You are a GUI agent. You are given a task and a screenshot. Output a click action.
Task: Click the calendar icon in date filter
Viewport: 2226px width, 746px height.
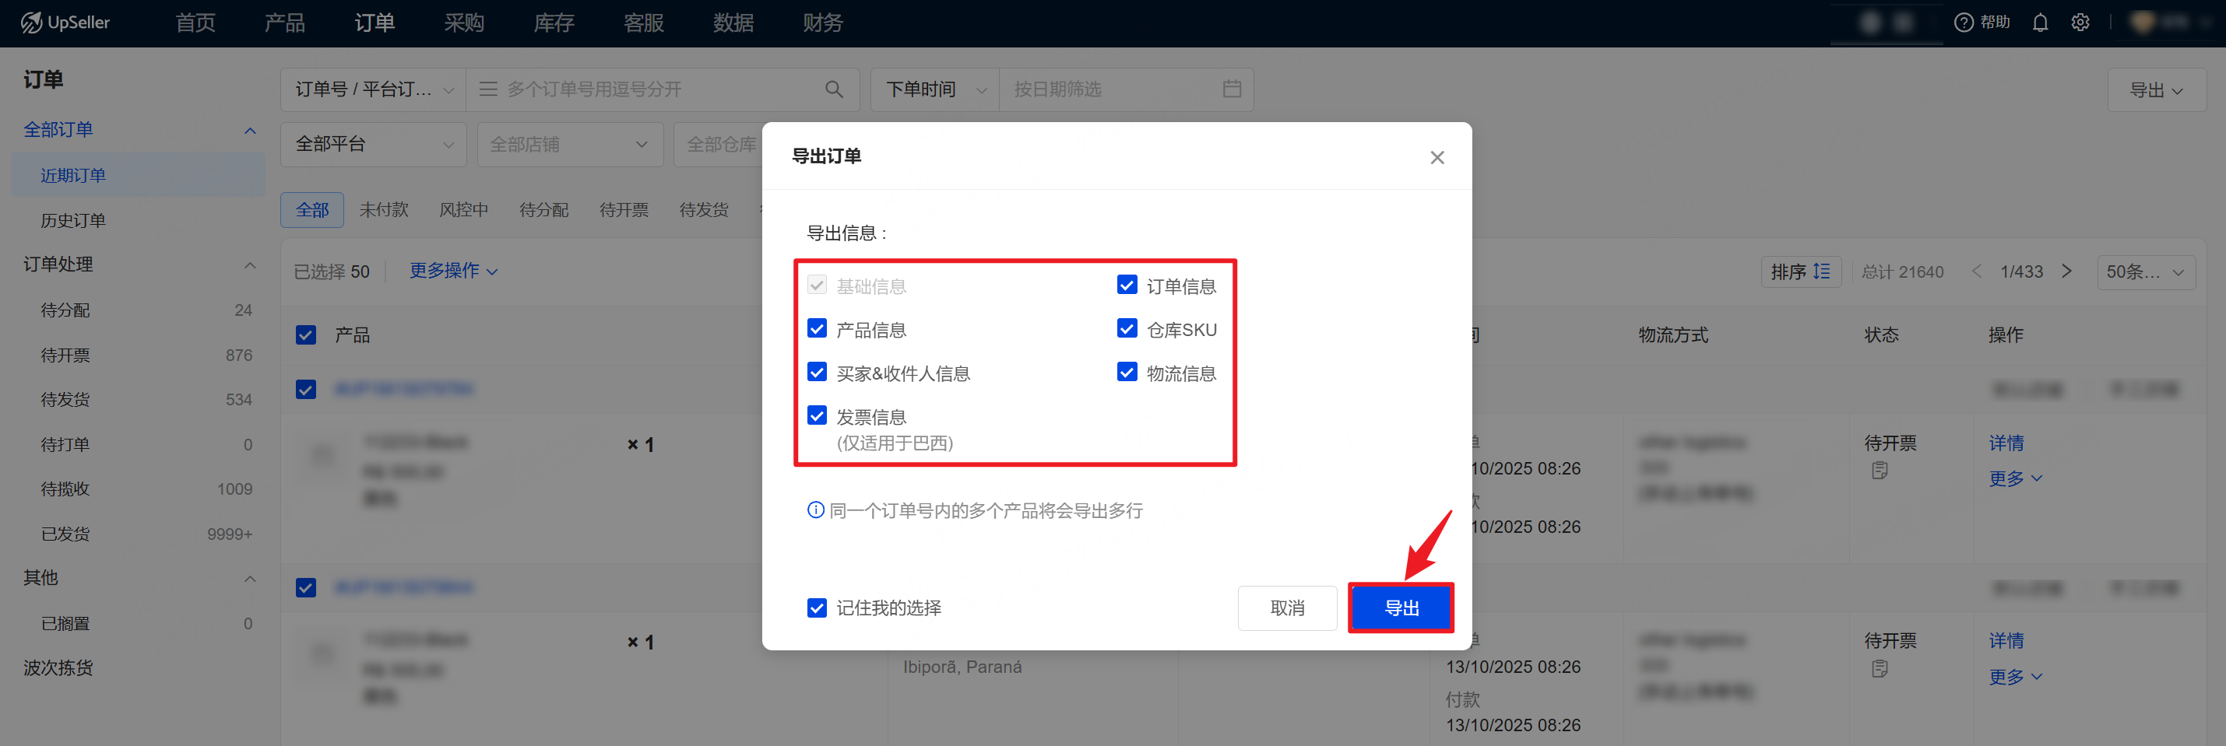coord(1232,89)
